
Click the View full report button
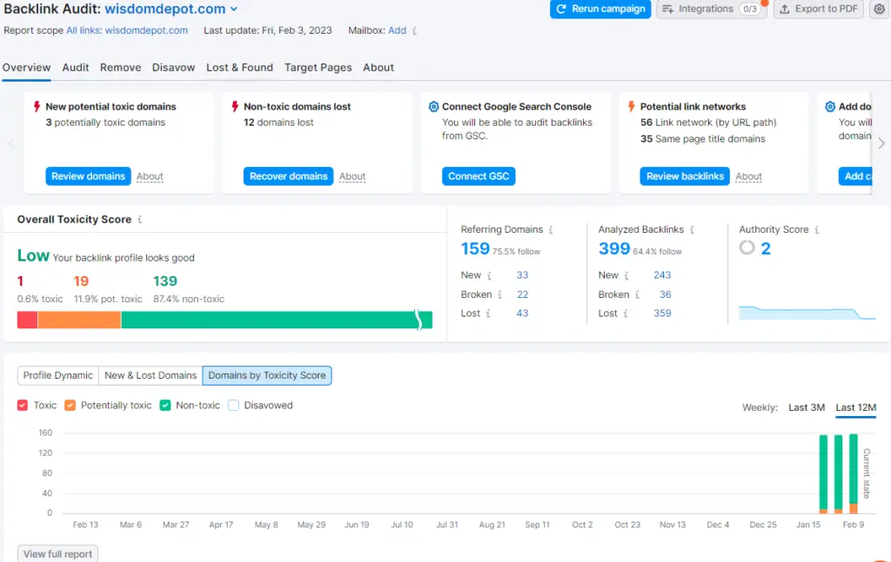(58, 554)
